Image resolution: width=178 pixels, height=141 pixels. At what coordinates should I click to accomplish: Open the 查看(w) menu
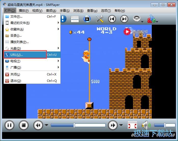[x=92, y=10]
